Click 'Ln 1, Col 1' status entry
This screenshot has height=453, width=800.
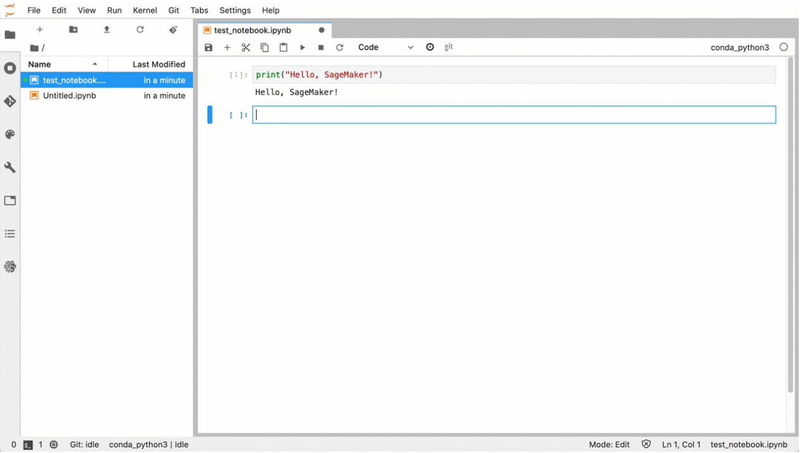[x=681, y=445]
